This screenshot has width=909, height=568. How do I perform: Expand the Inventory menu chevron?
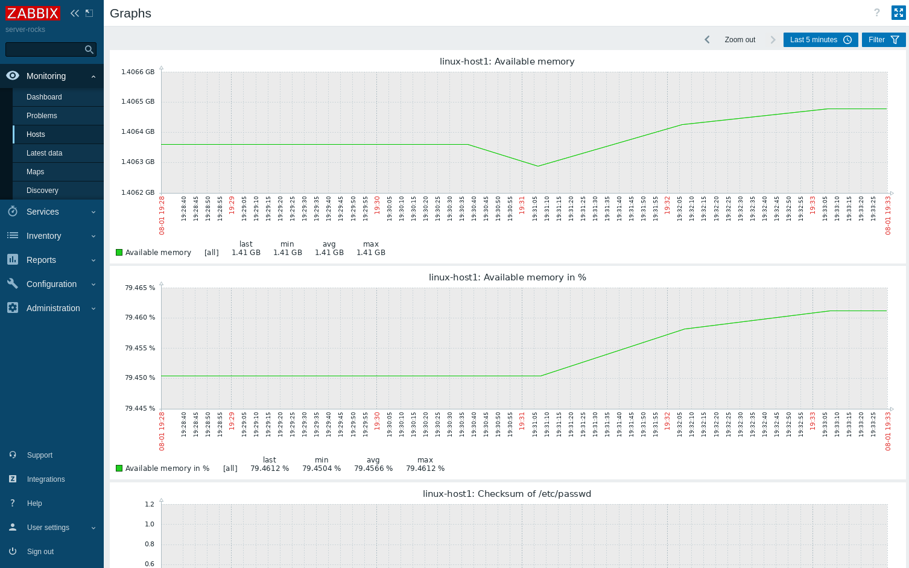(x=93, y=236)
